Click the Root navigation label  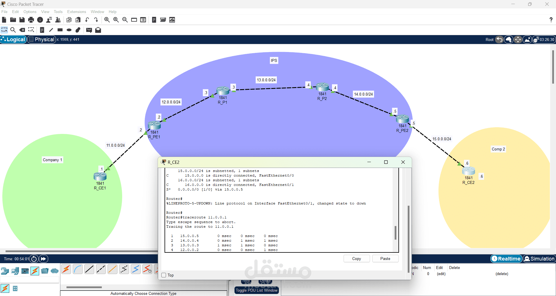(x=490, y=40)
